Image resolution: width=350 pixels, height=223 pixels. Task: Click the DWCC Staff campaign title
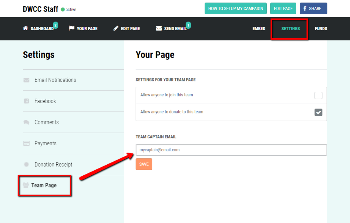[40, 9]
